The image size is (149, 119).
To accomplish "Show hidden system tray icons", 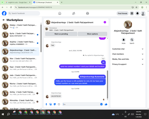I will (x=122, y=114).
